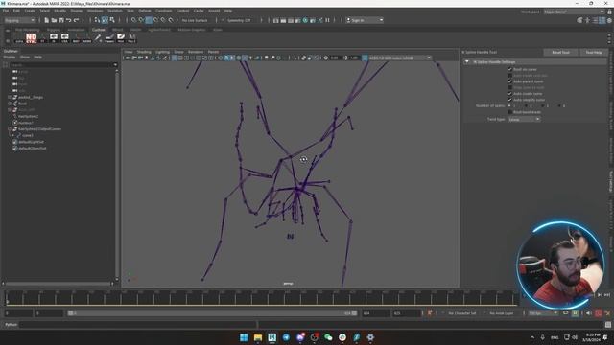This screenshot has height=345, width=614.
Task: Click the ND CTRL shelf icon
Action: pos(32,38)
